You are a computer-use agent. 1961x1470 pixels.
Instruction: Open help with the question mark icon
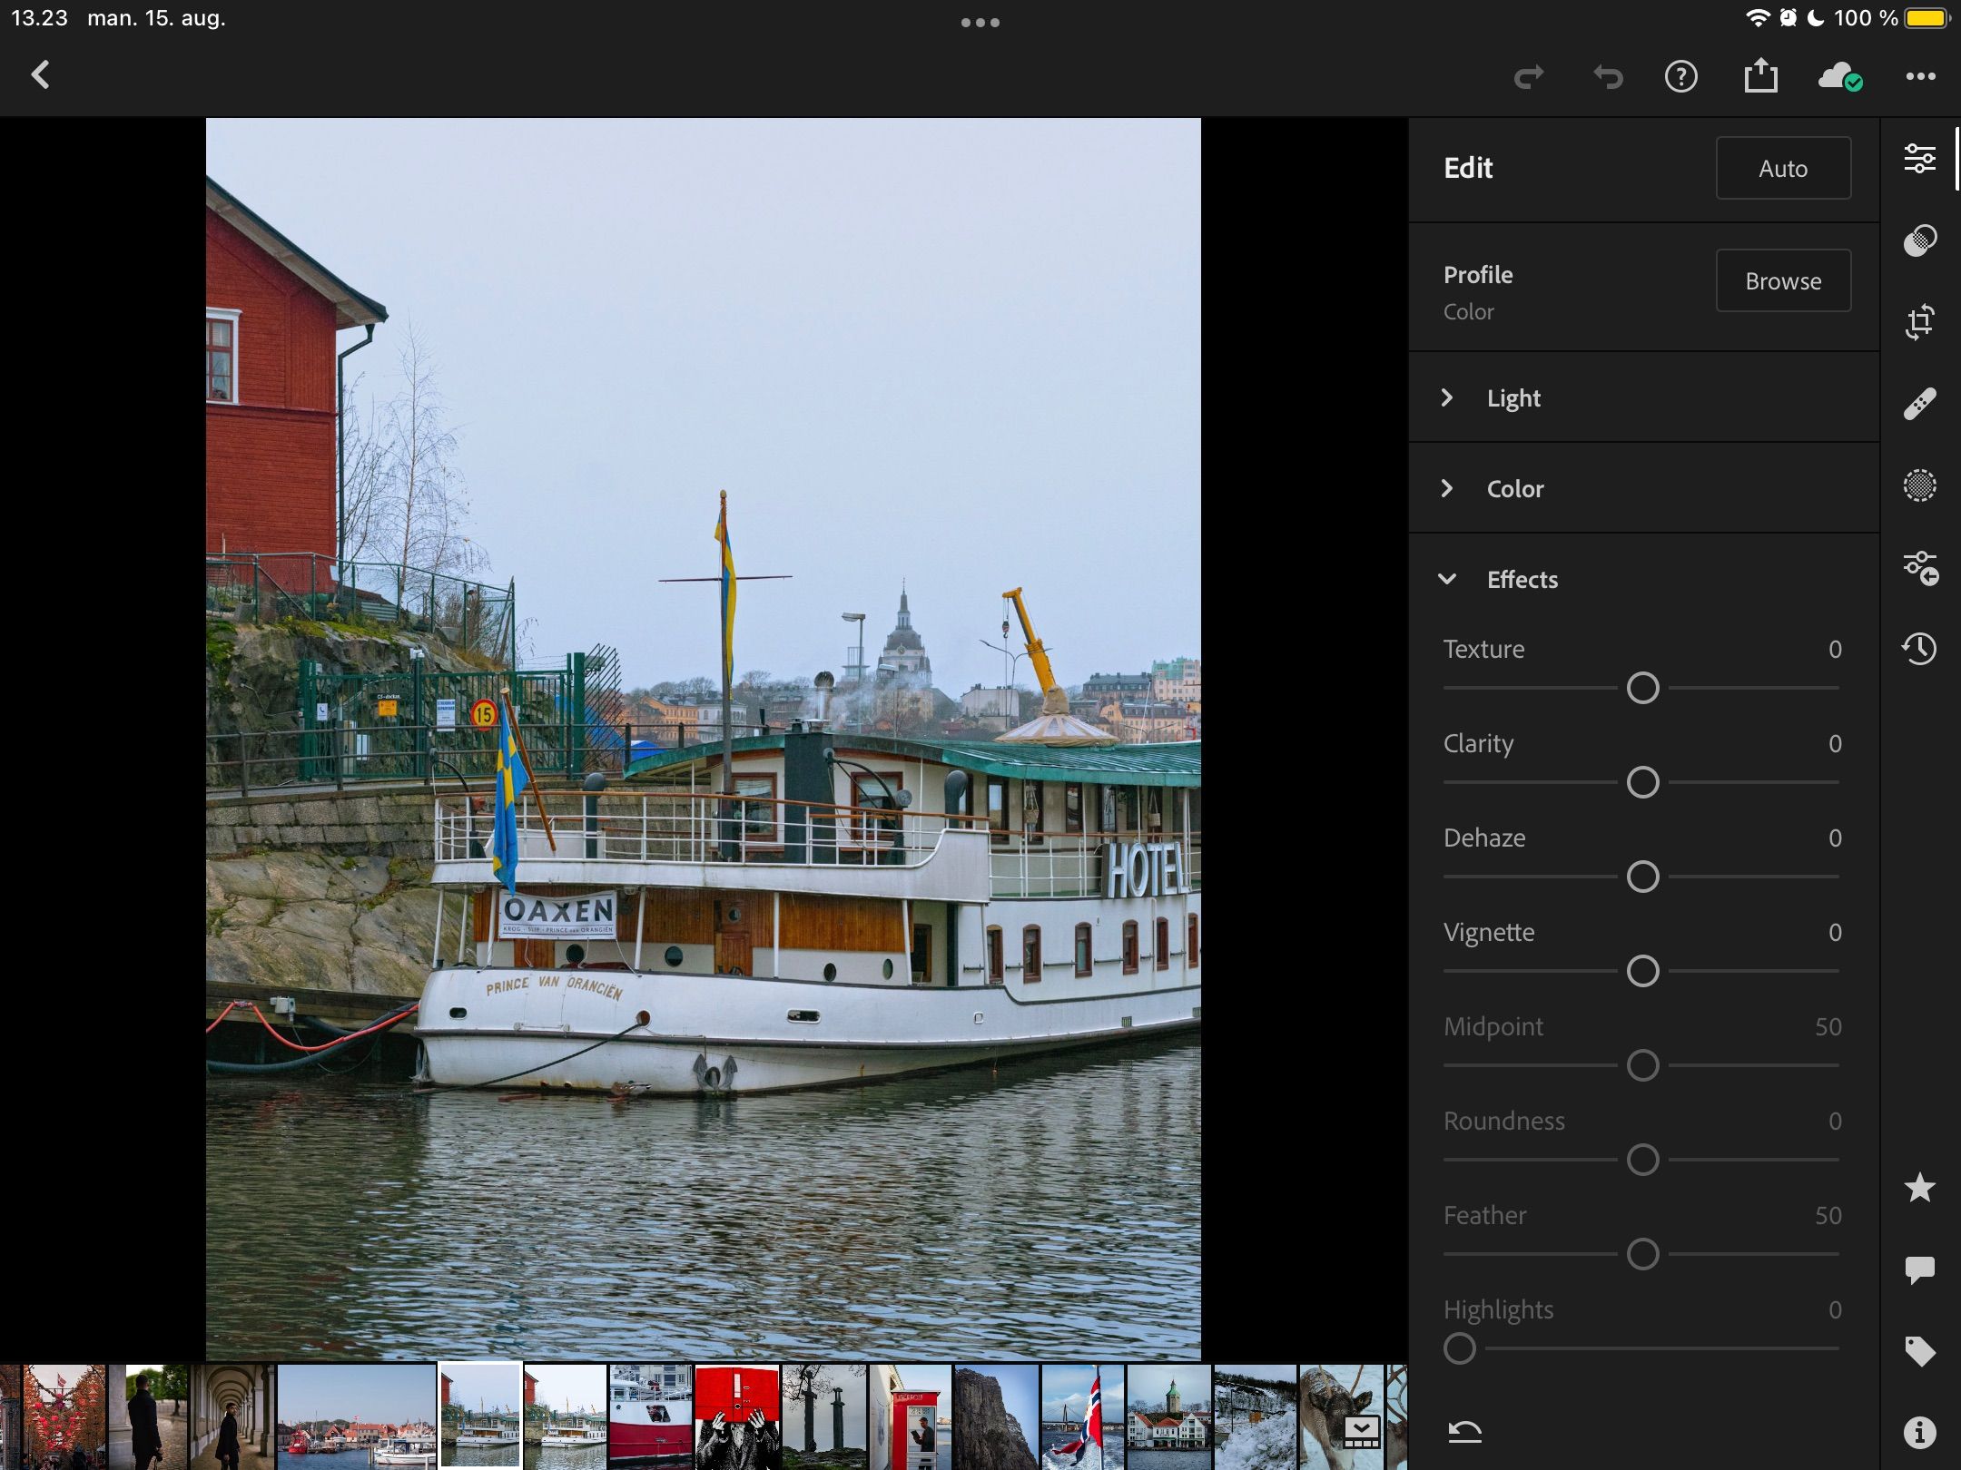click(x=1681, y=77)
